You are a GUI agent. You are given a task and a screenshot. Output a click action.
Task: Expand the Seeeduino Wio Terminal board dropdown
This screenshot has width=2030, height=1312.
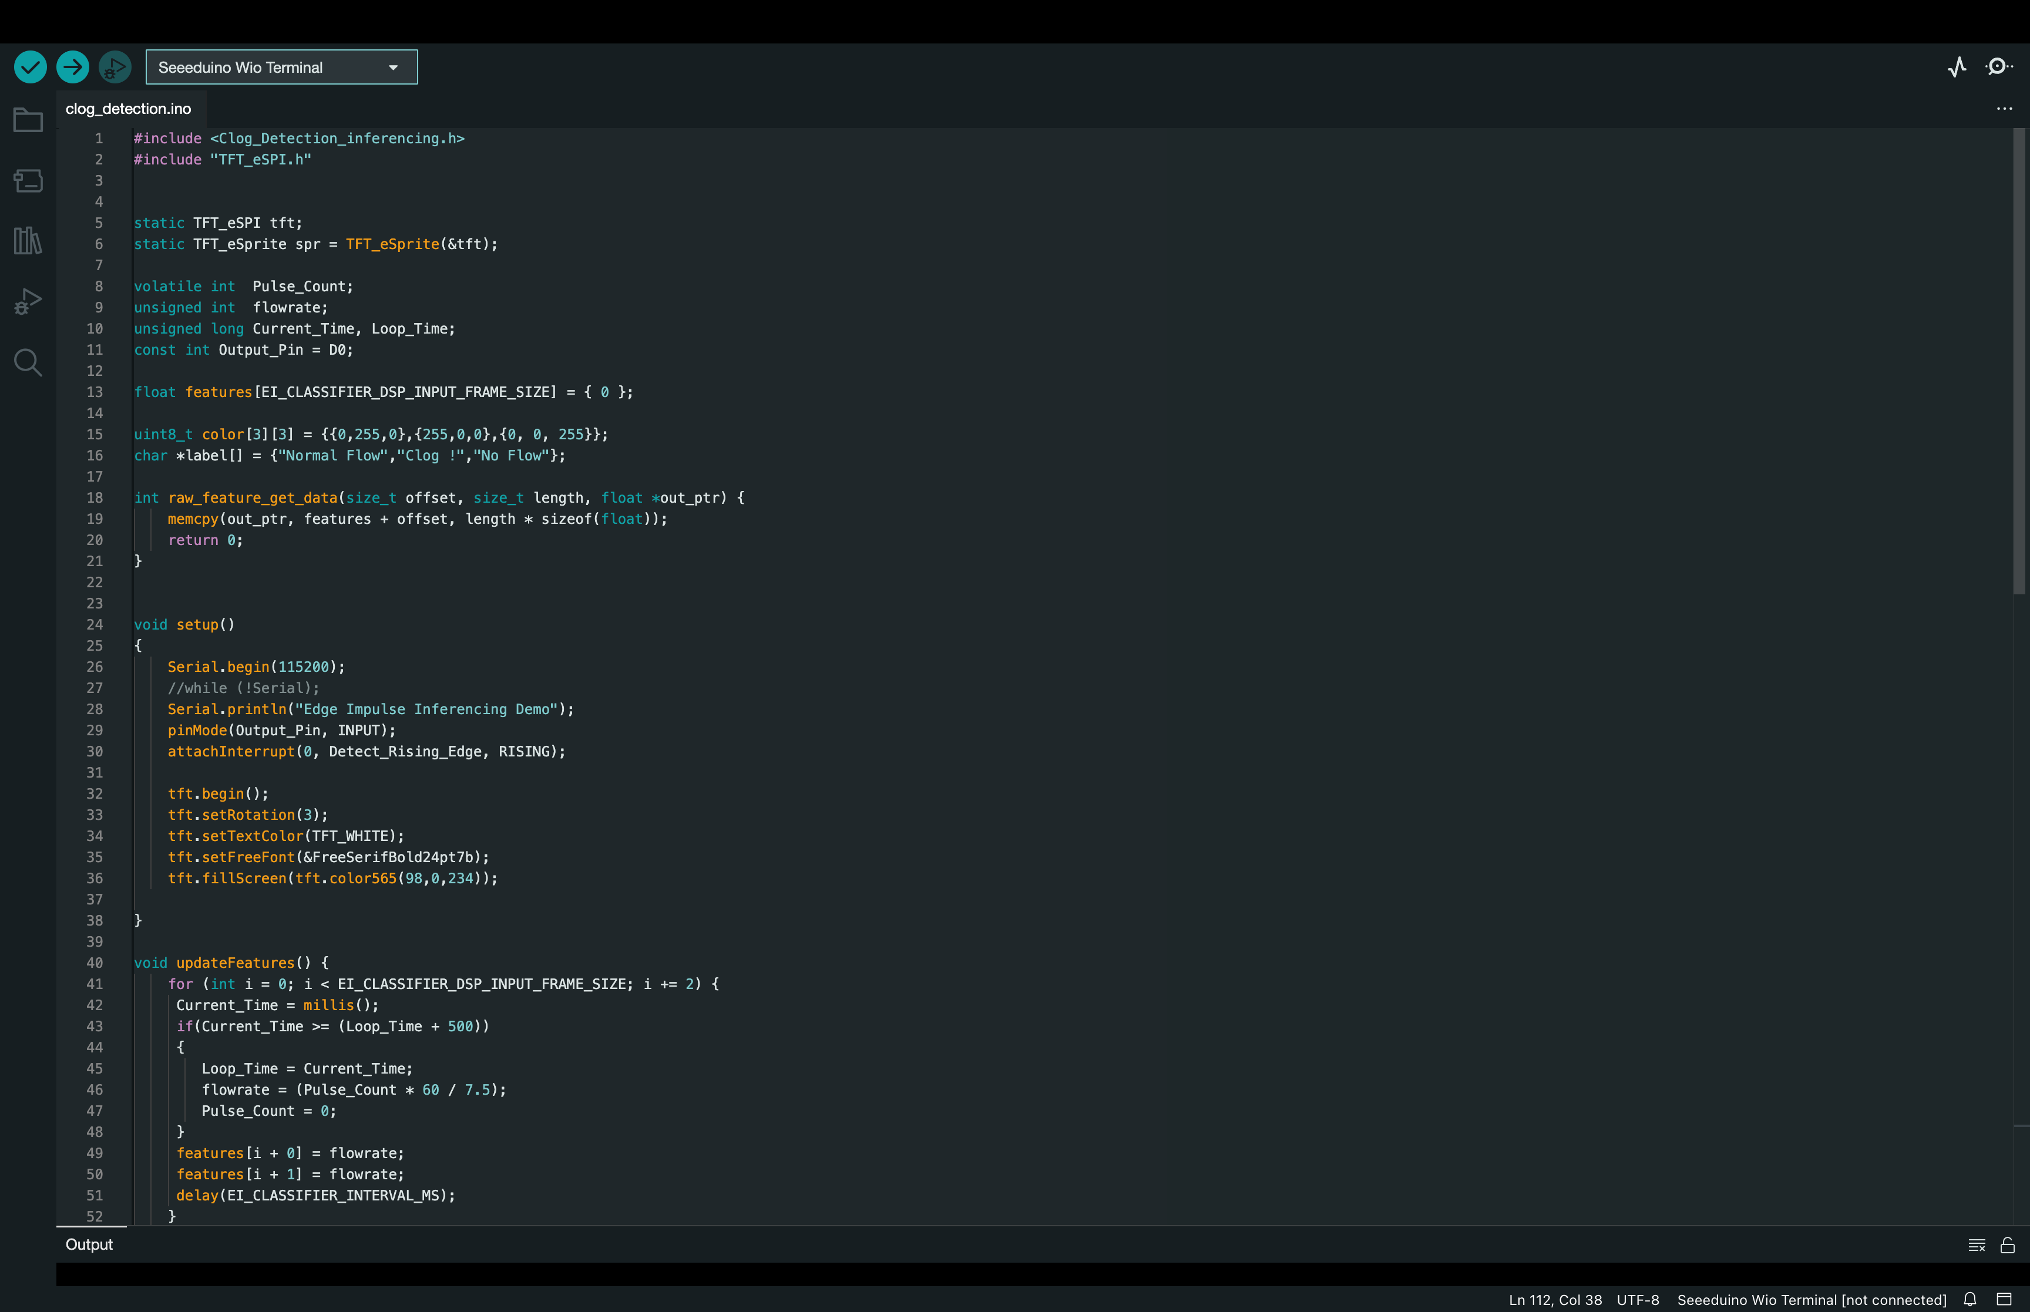pyautogui.click(x=281, y=68)
